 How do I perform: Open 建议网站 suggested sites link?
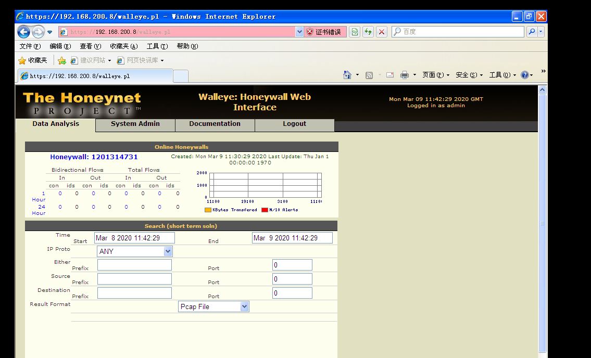[x=91, y=60]
